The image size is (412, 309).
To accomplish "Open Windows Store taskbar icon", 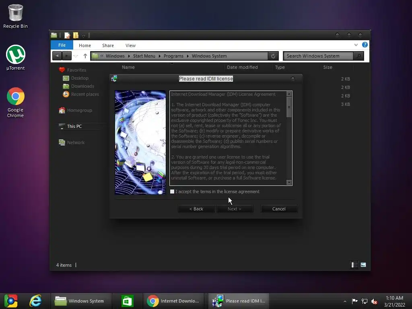I will click(128, 301).
